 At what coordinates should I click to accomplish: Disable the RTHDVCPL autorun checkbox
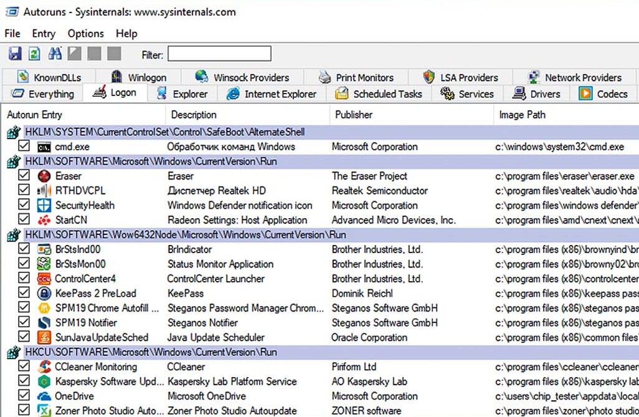coord(24,191)
